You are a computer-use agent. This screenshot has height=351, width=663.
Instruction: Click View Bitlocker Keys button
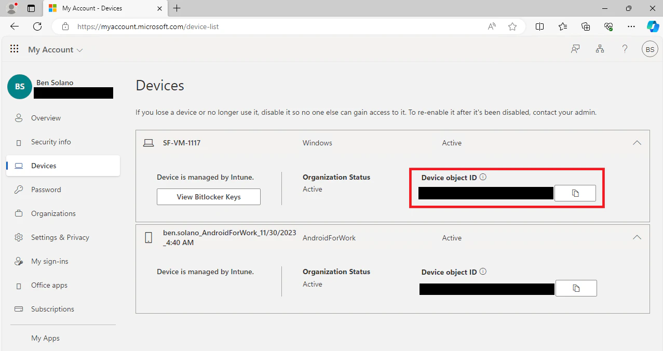click(209, 197)
